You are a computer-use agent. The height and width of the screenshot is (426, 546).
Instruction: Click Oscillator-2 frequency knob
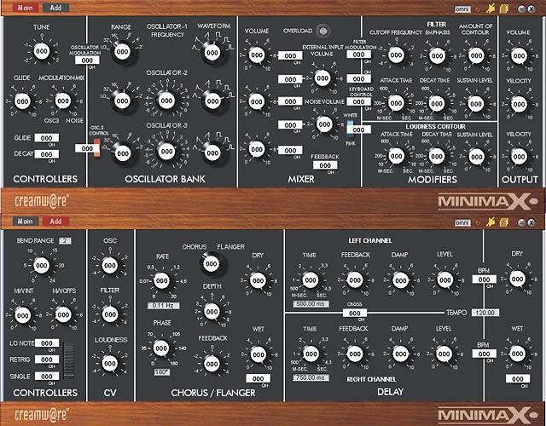pos(167,101)
